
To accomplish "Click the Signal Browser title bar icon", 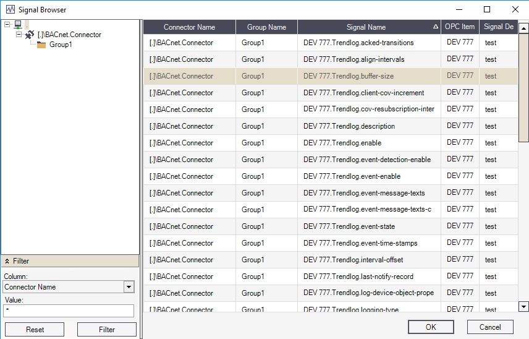I will 11,9.
